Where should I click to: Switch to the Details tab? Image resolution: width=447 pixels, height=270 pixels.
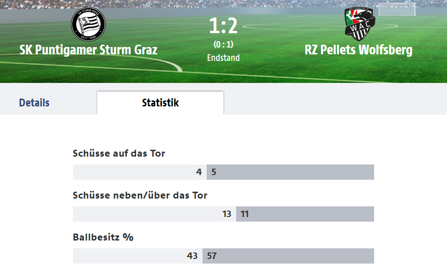point(34,103)
